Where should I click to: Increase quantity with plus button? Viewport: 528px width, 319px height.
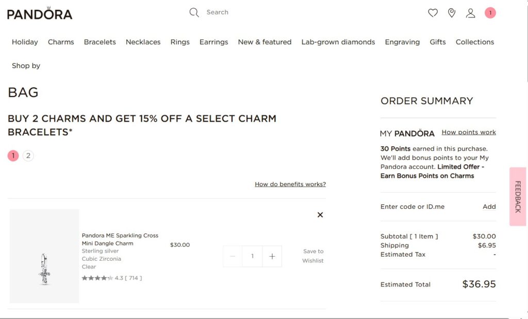272,256
